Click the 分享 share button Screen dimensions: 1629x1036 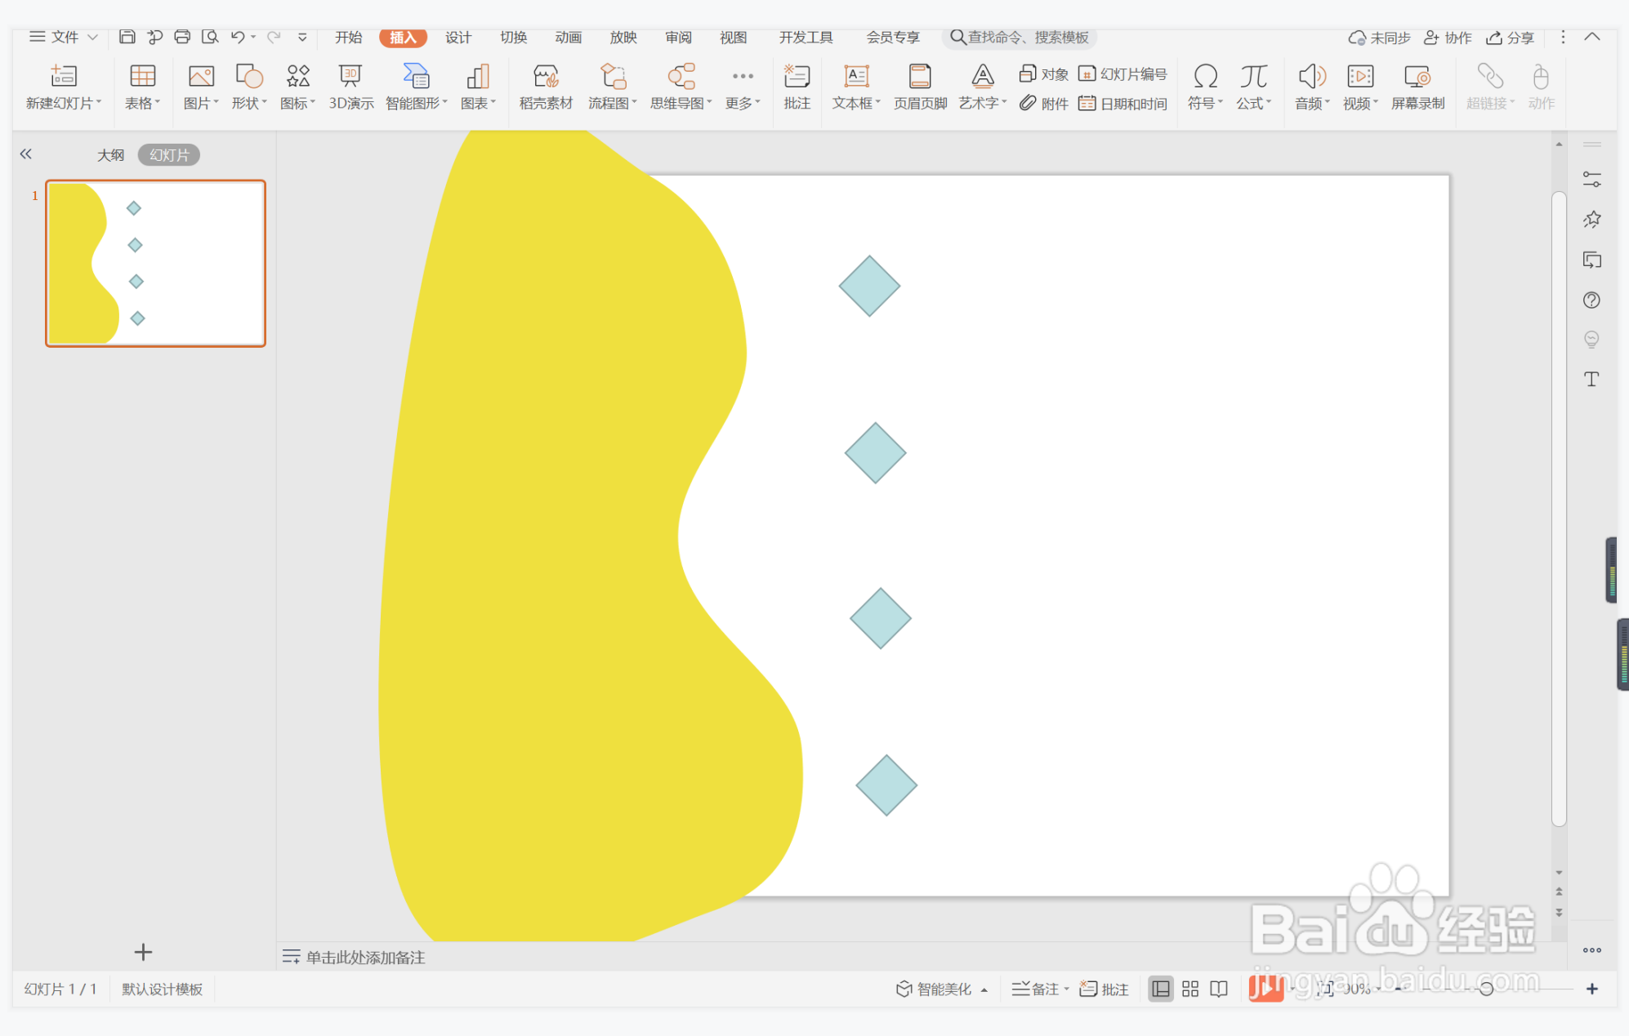tap(1511, 38)
